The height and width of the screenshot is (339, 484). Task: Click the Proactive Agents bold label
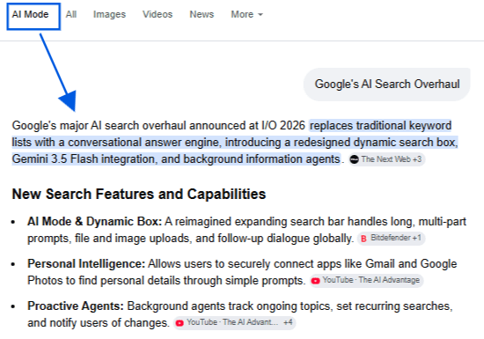click(x=76, y=306)
